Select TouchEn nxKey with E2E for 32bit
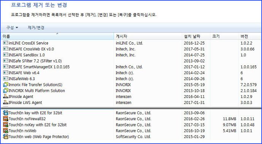262x144 pixels. pos(38,125)
